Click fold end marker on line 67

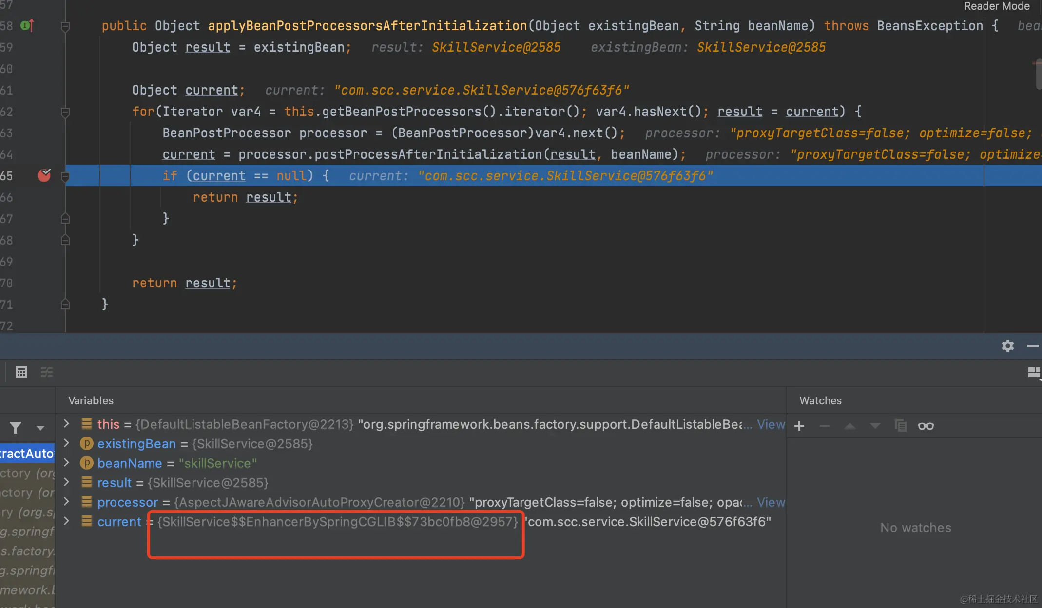(65, 218)
